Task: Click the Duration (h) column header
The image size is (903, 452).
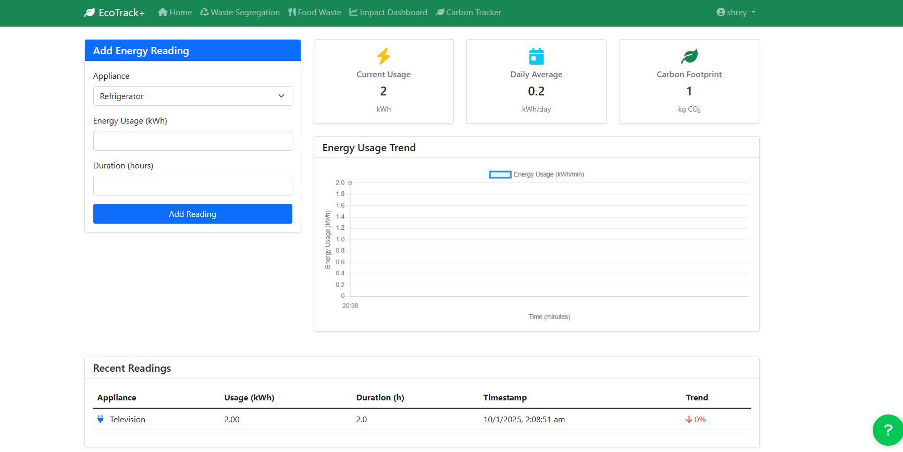Action: [380, 397]
